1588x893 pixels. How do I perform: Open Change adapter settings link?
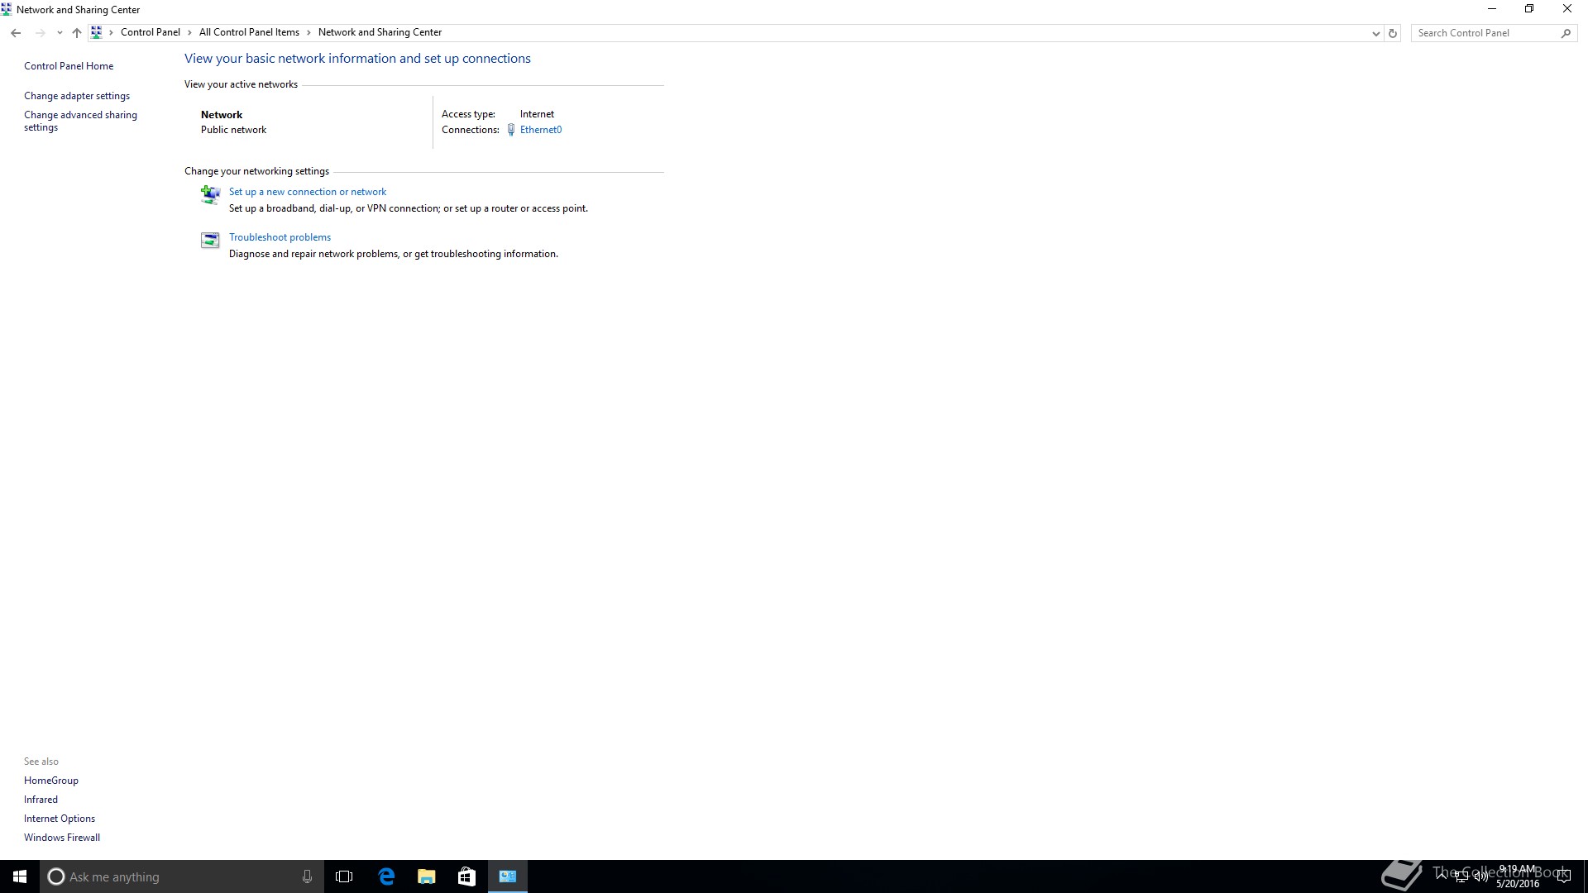tap(77, 96)
